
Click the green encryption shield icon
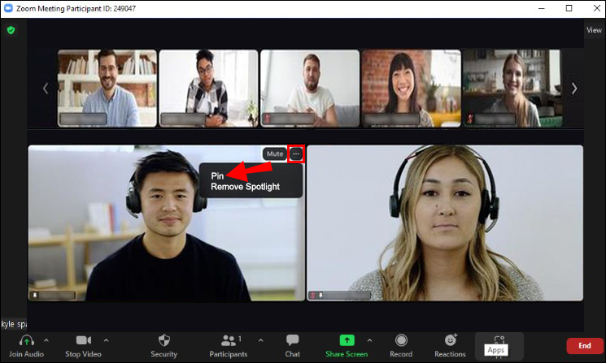[x=11, y=30]
